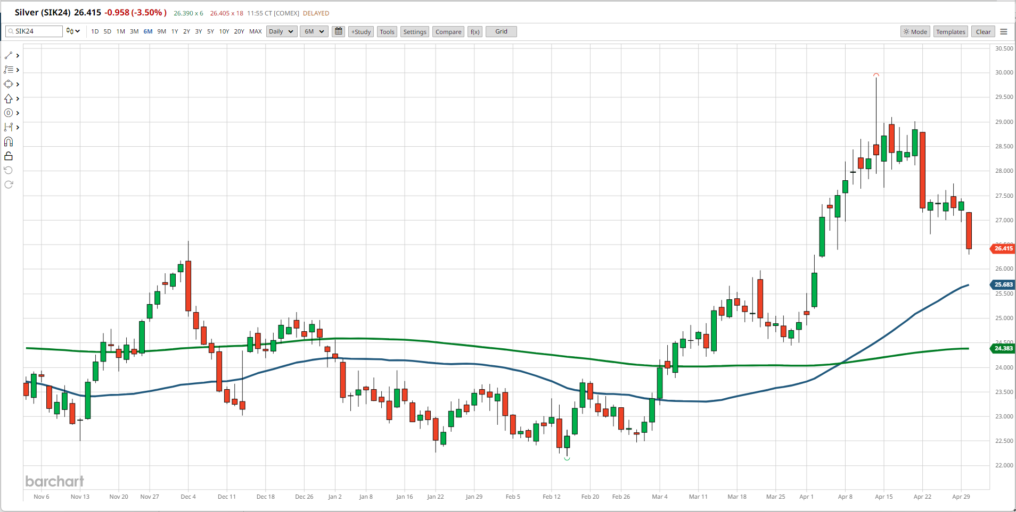Open the f(x) expressions button
This screenshot has height=512, width=1016.
475,32
